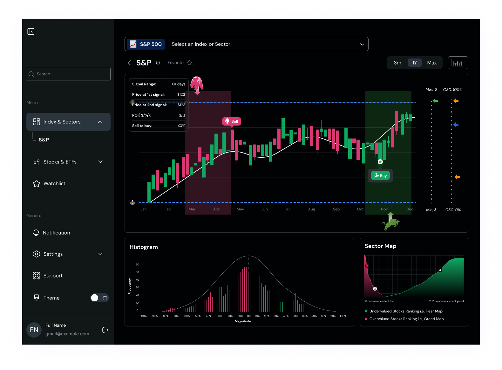Click the blue arrow on OSC scale

coord(456,125)
